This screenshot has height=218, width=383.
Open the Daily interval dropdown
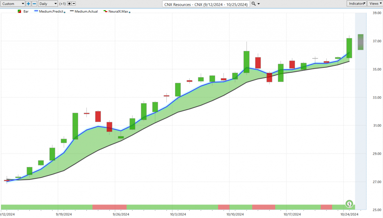48,4
